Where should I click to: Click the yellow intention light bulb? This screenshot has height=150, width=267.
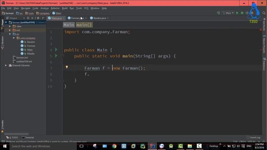(67, 67)
